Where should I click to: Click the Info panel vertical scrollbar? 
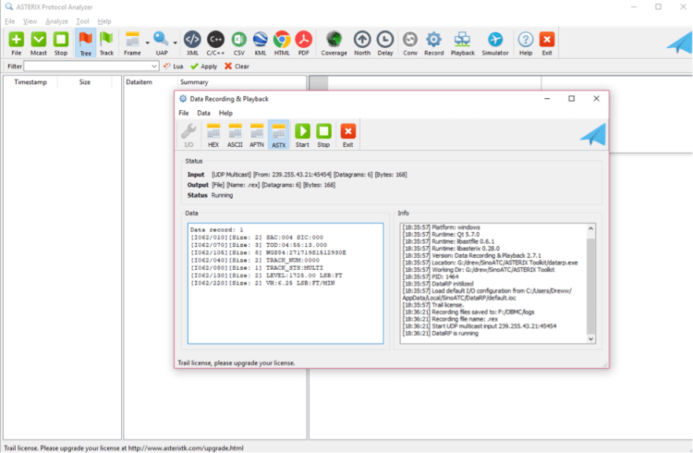coord(591,283)
